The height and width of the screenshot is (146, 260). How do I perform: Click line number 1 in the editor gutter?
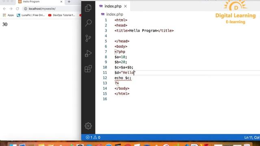pyautogui.click(x=106, y=20)
